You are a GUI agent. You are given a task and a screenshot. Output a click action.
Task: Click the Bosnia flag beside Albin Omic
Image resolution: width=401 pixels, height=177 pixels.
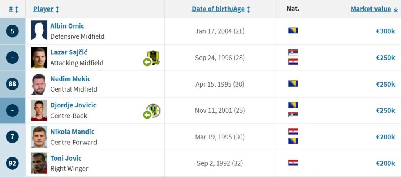[293, 31]
